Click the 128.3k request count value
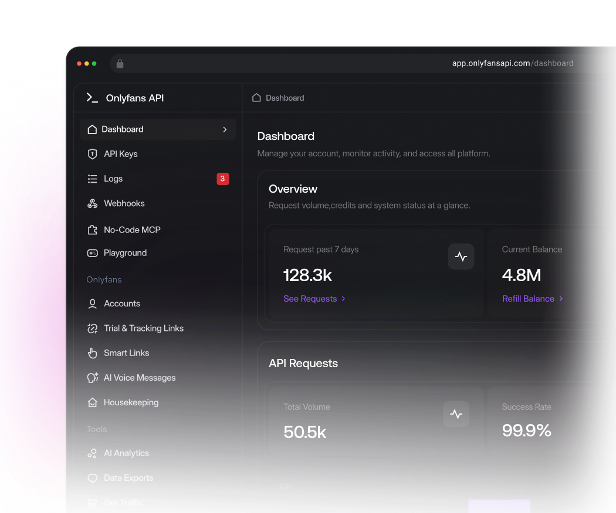The height and width of the screenshot is (513, 616). coord(307,275)
